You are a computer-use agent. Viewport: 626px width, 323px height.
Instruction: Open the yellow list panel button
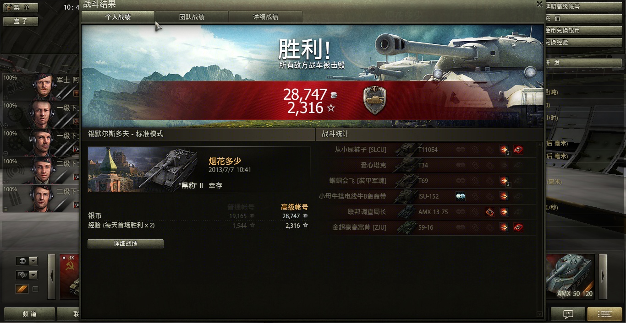click(x=604, y=314)
